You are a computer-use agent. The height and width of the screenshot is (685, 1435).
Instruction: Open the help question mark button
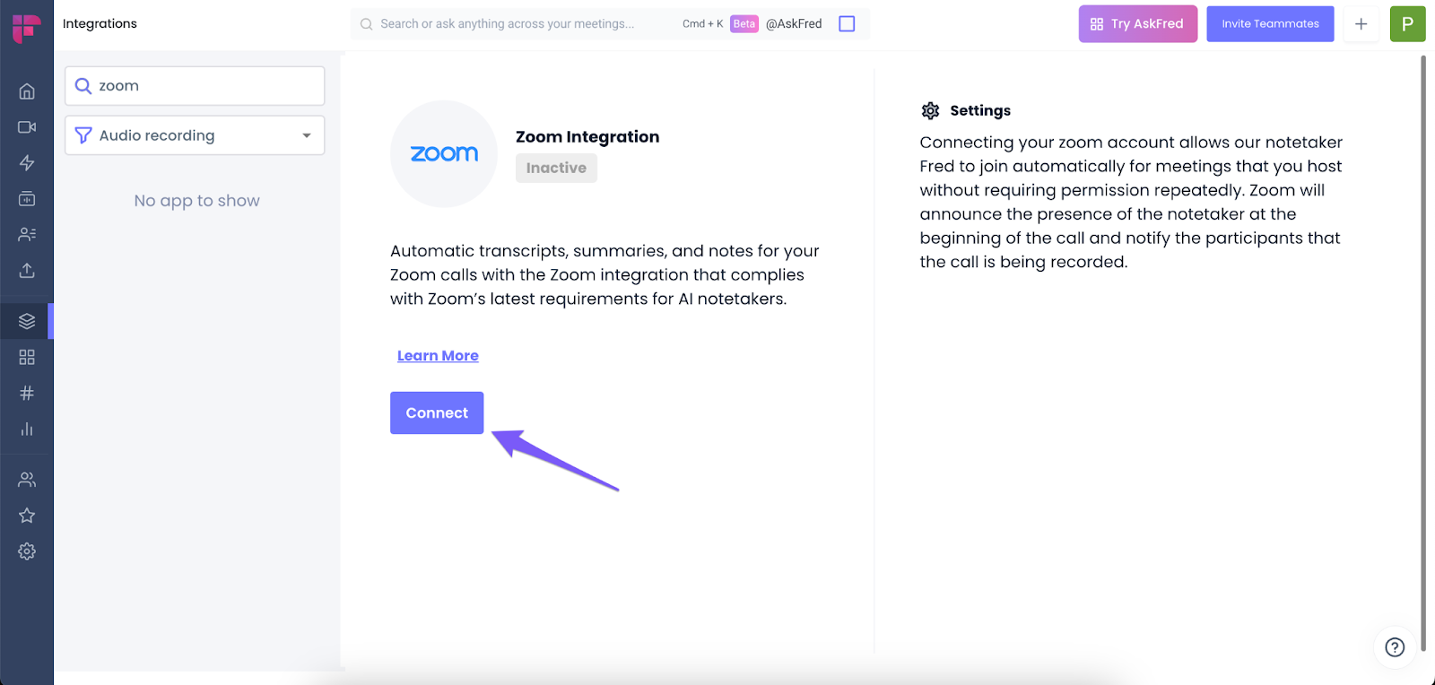click(x=1395, y=647)
